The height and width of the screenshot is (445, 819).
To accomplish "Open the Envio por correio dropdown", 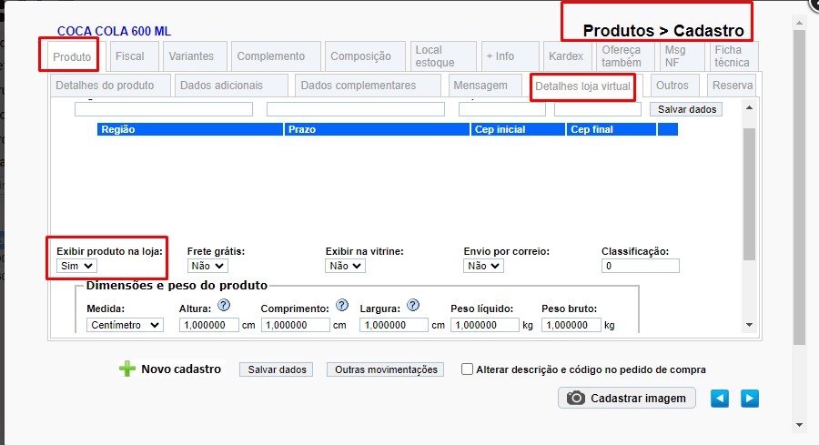I will [483, 266].
